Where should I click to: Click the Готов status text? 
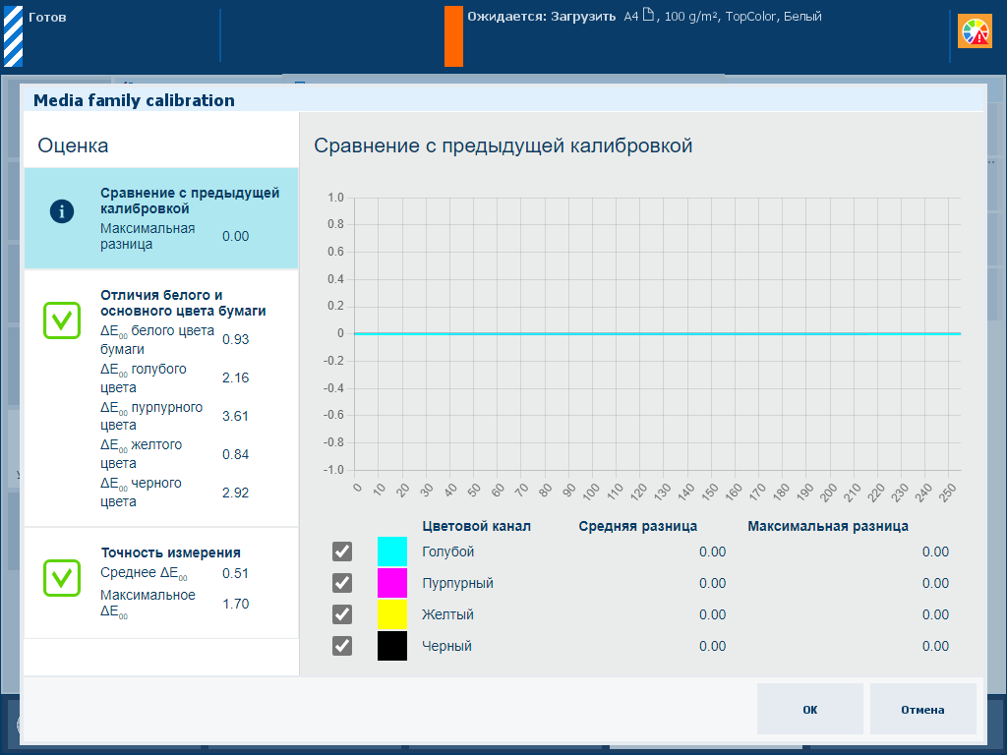[47, 18]
